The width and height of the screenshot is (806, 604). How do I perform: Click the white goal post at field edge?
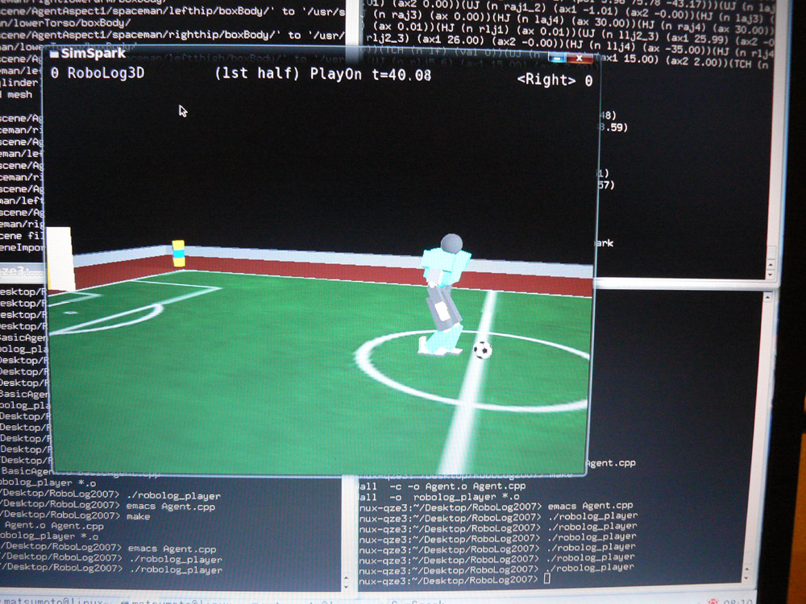[x=60, y=259]
